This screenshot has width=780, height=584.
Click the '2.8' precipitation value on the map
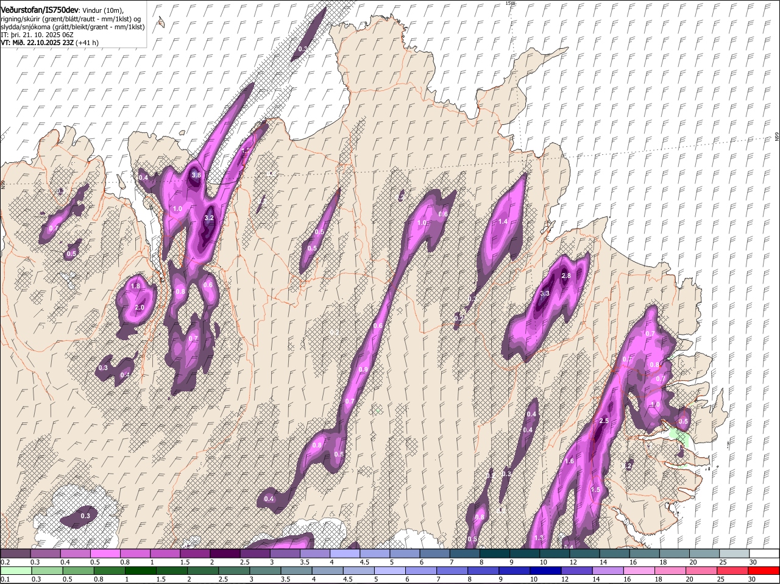[x=565, y=276]
